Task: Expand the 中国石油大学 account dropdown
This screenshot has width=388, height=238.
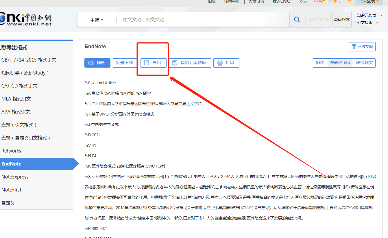Action: (335, 1)
